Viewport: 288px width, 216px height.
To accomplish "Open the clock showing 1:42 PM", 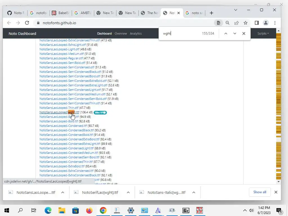I will pyautogui.click(x=264, y=210).
